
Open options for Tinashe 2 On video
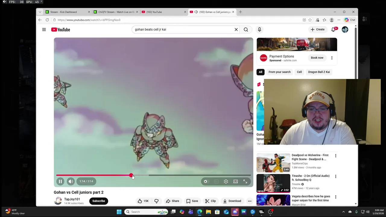pos(336,176)
